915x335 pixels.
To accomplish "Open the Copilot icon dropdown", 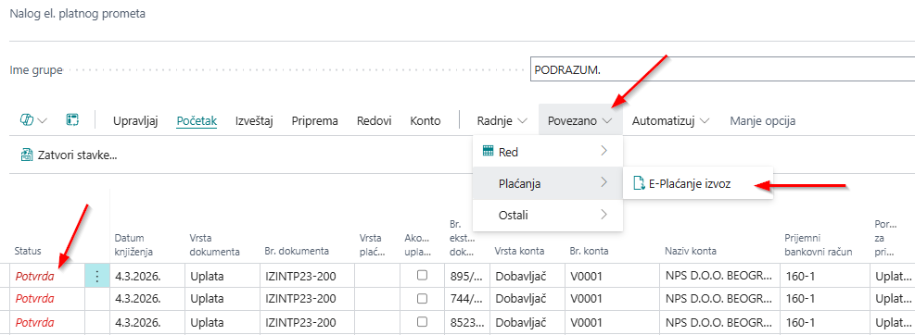I will tap(34, 120).
